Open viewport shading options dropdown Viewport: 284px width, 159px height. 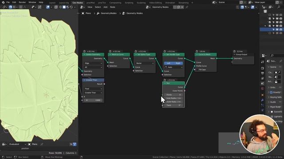(x=75, y=7)
